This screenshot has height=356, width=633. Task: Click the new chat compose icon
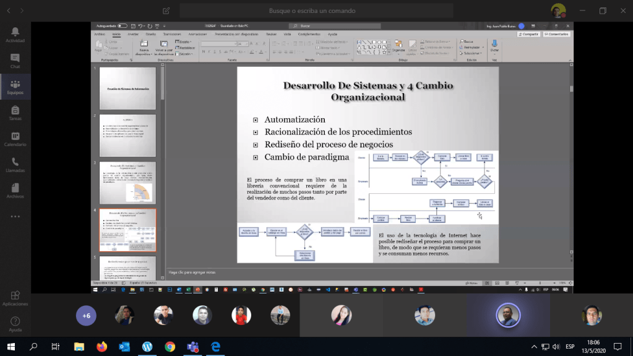coord(166,11)
